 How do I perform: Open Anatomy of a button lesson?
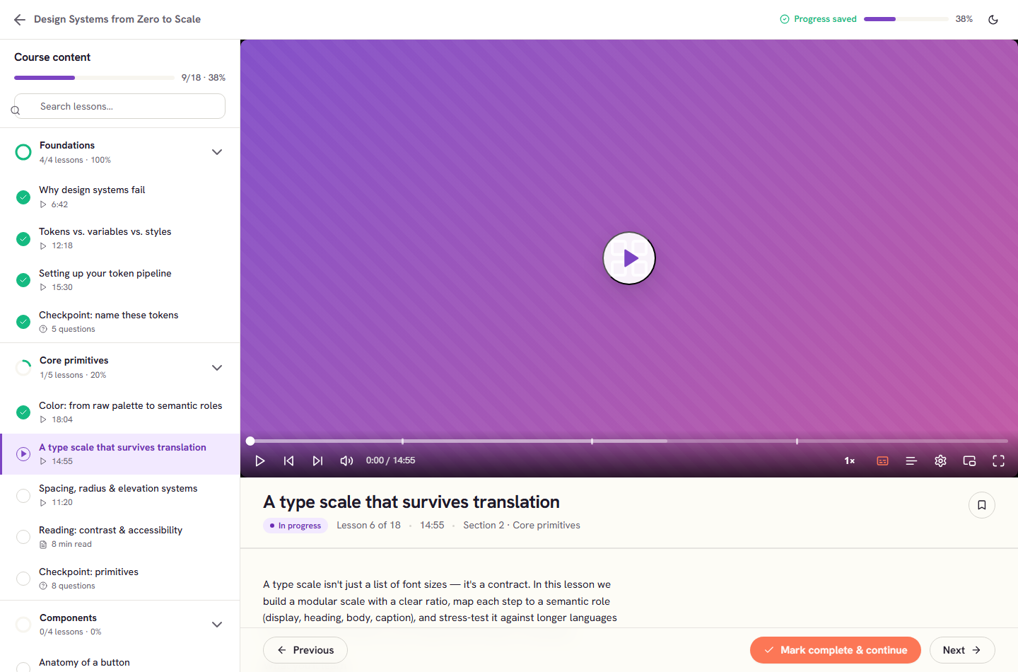point(120,662)
